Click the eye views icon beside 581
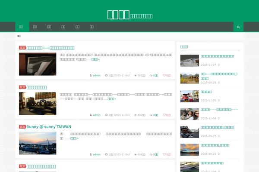Image resolution: width=259 pixels, height=172 pixels. pyautogui.click(x=136, y=75)
